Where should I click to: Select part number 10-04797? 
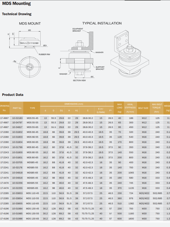pyautogui.click(x=17, y=123)
